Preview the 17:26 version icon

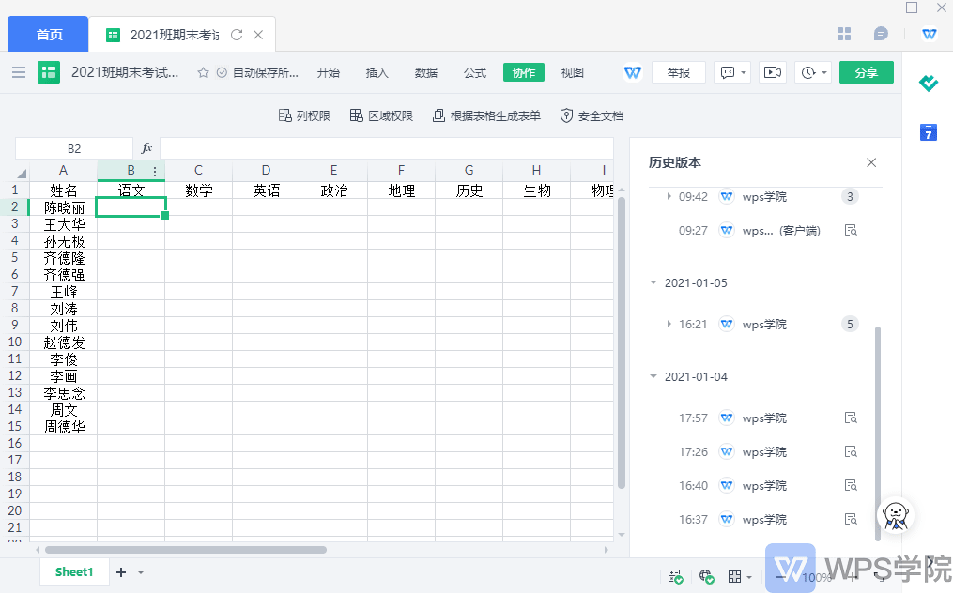[851, 451]
